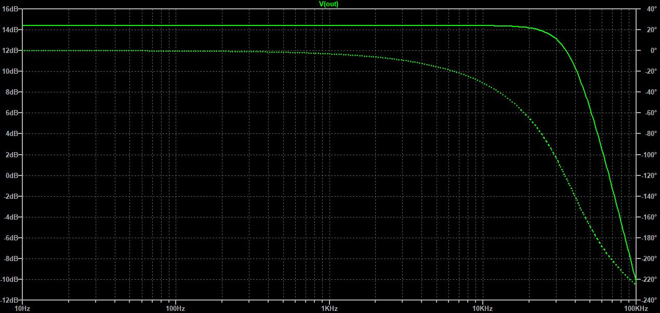Click the 0dB magnitude axis label
Screen dimensions: 660x313
[12, 175]
